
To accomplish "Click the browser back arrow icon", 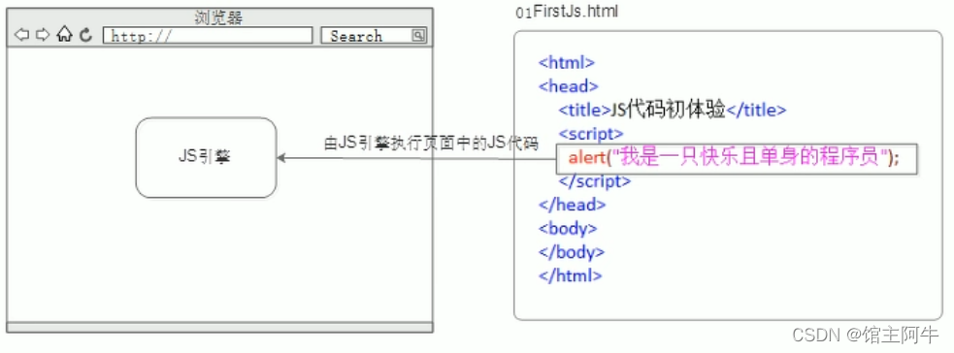I will pos(22,35).
